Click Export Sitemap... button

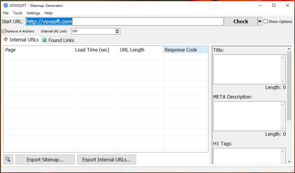point(45,160)
